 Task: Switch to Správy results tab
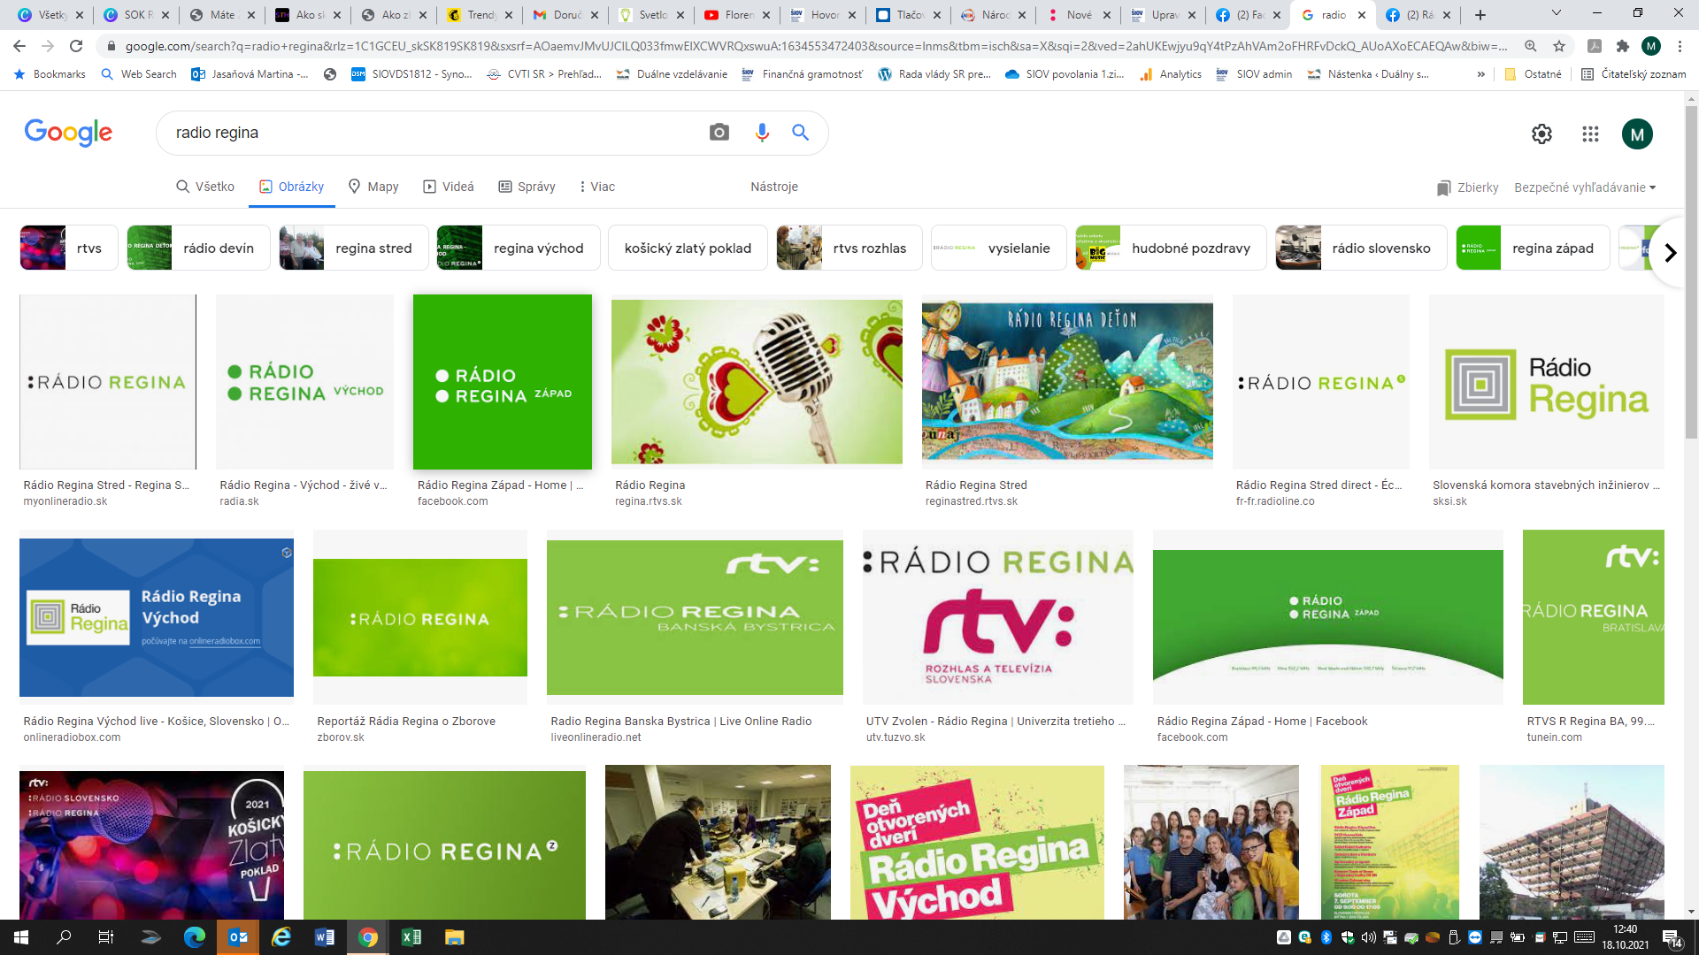click(527, 187)
